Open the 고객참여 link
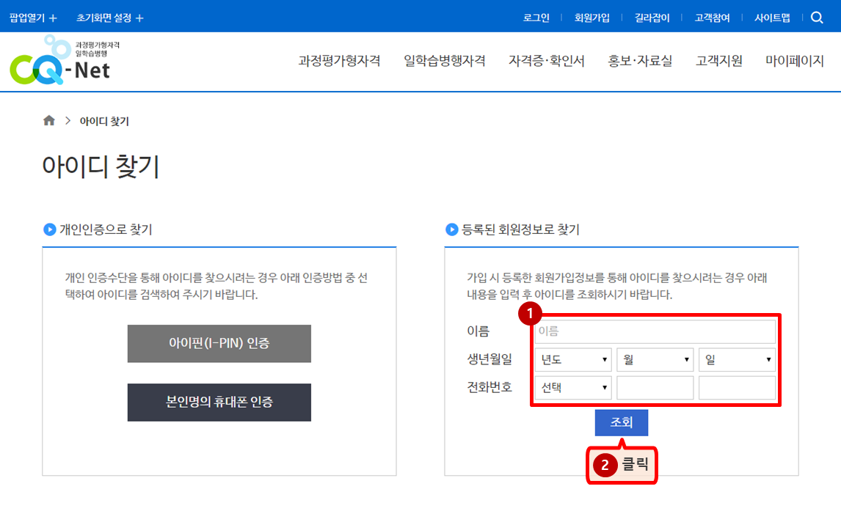The width and height of the screenshot is (841, 511). [x=713, y=18]
